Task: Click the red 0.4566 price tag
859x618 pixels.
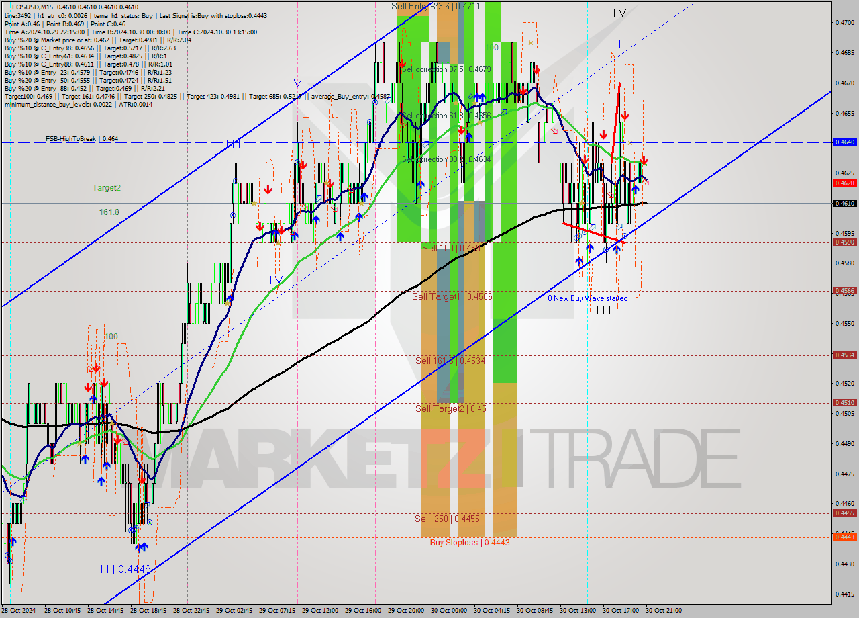Action: click(844, 291)
